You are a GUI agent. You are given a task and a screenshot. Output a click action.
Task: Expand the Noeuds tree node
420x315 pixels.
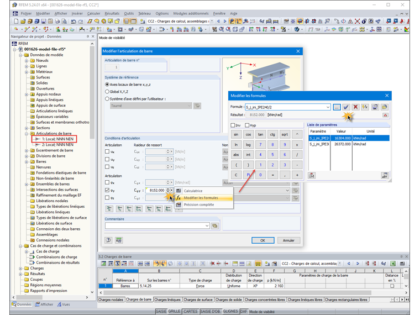27,61
